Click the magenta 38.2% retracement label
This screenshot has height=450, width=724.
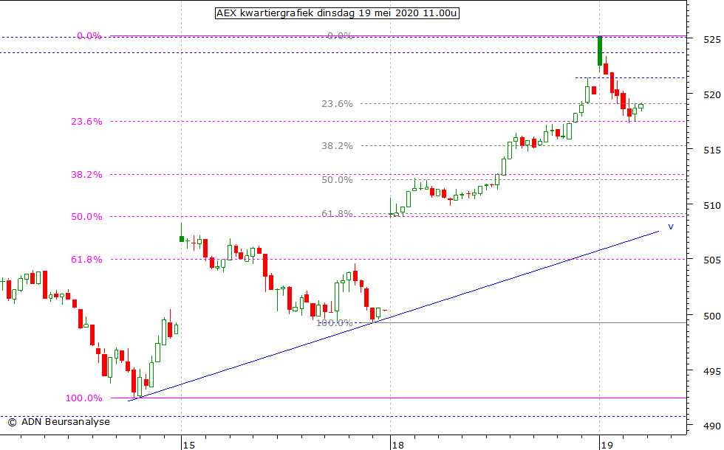[86, 175]
